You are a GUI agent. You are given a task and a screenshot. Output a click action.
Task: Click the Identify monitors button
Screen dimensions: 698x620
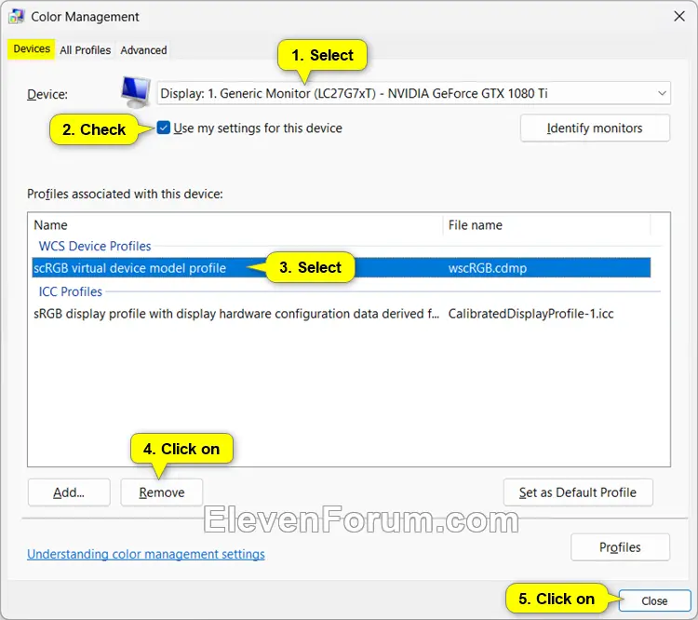pyautogui.click(x=595, y=128)
